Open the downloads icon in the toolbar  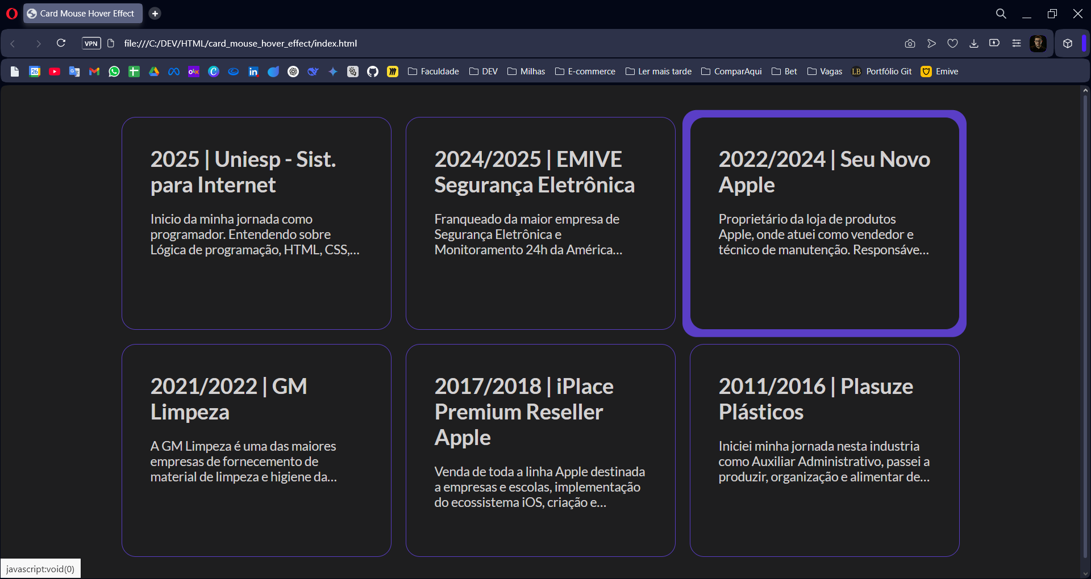pos(974,44)
